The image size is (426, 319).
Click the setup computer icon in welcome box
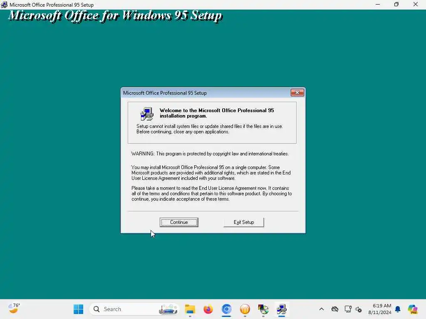point(147,114)
